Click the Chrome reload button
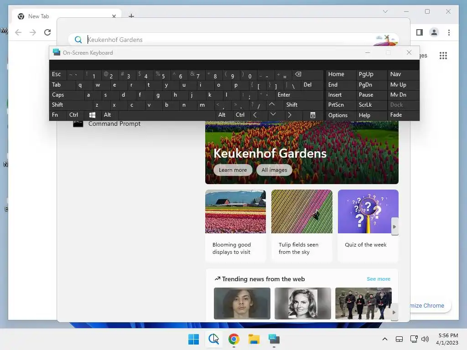The image size is (467, 350). click(x=47, y=32)
